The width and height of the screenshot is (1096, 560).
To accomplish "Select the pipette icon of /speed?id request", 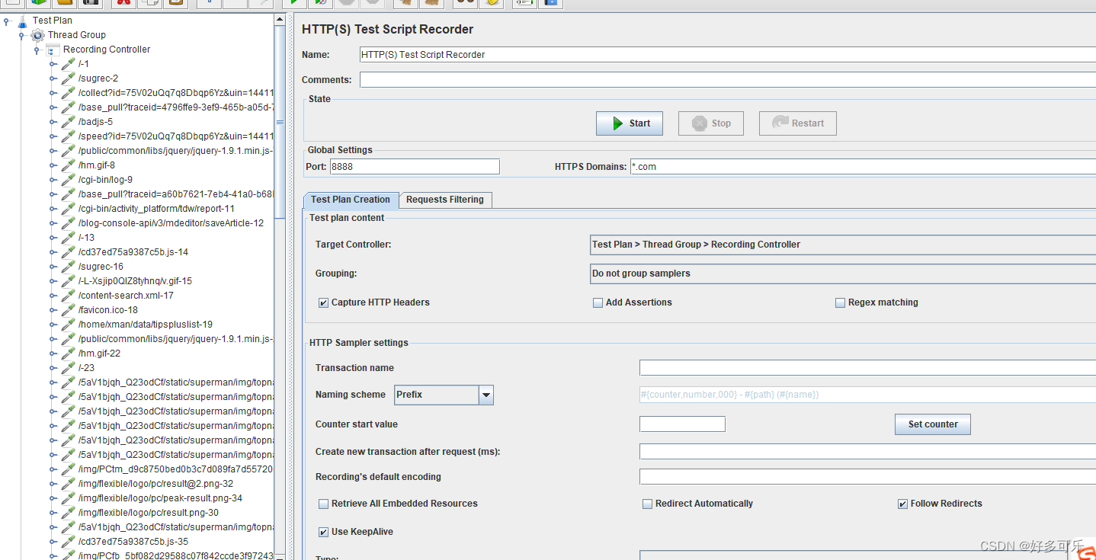I will pos(68,136).
